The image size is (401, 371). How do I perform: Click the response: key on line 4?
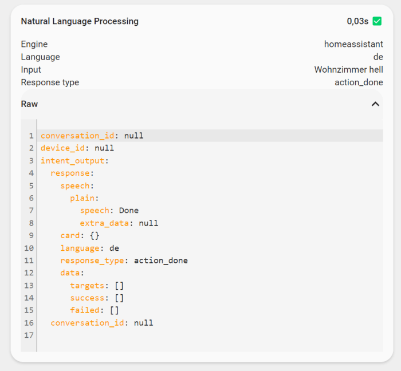point(72,173)
